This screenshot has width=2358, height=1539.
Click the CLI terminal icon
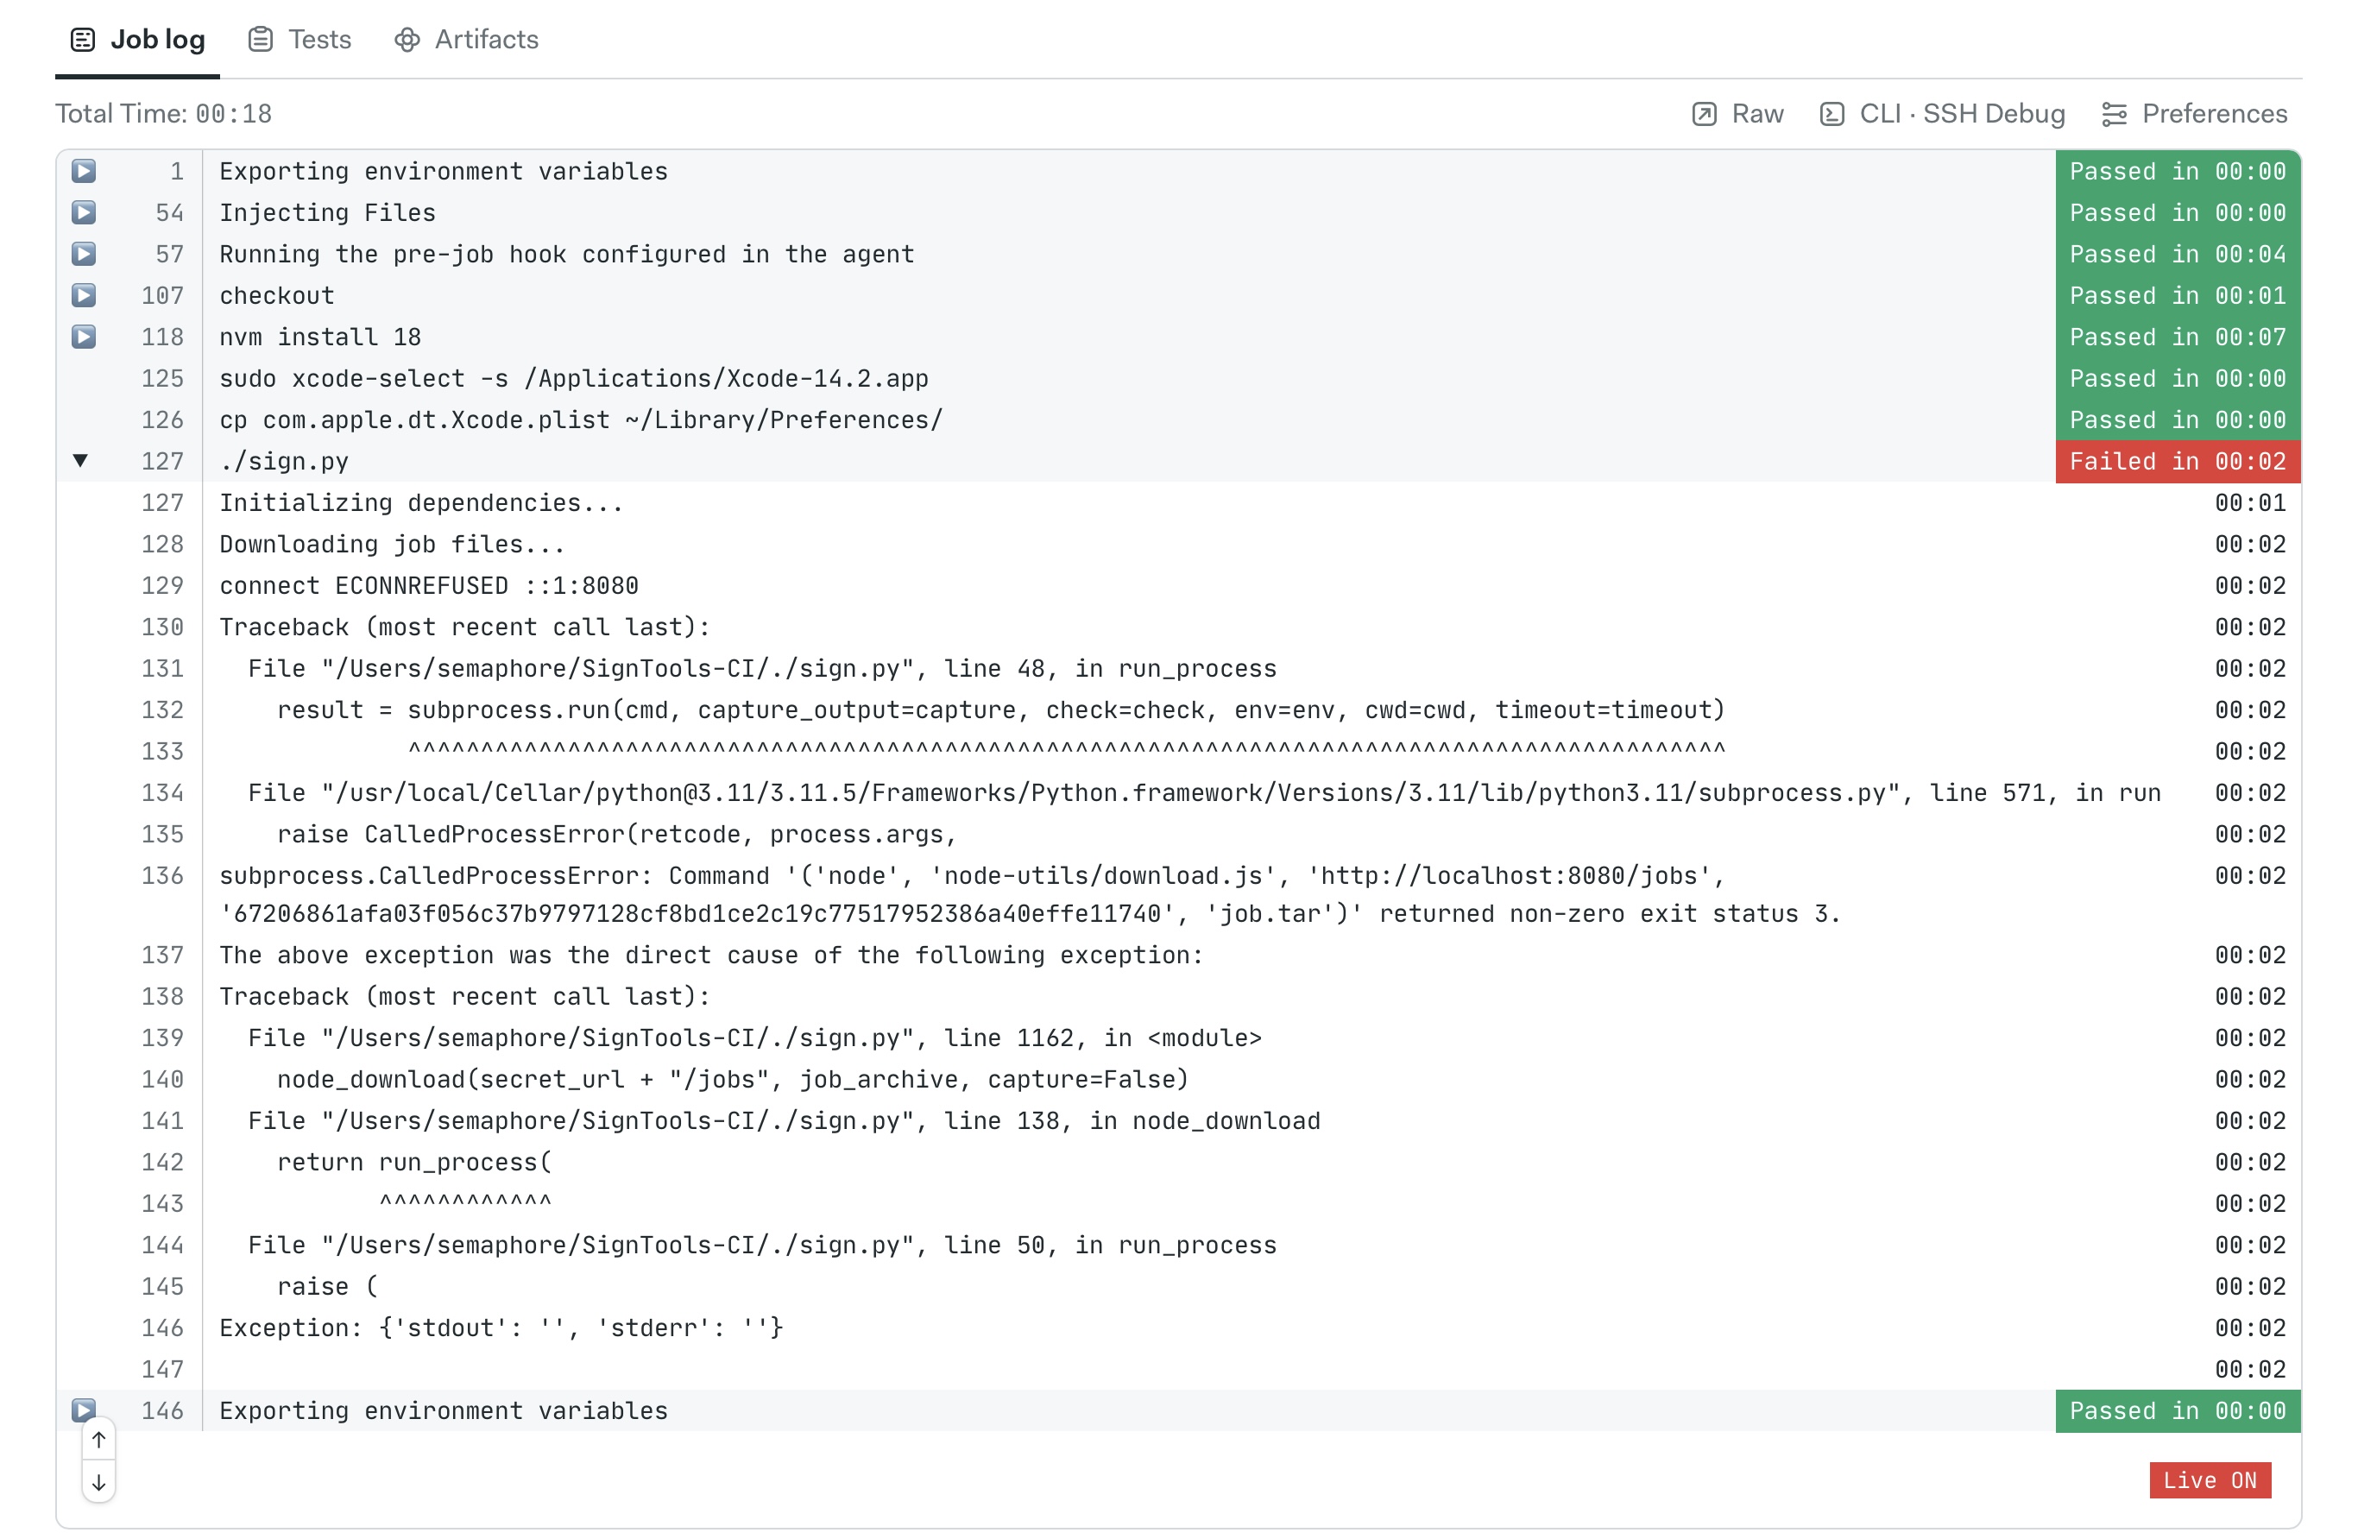click(1832, 113)
